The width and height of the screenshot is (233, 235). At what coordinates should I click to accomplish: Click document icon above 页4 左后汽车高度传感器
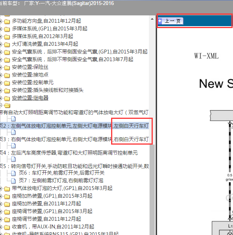14,146
